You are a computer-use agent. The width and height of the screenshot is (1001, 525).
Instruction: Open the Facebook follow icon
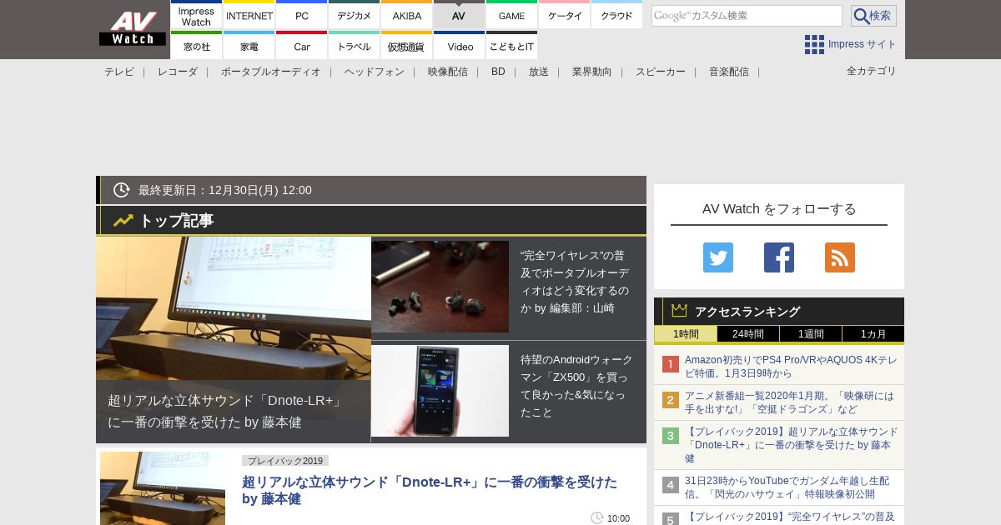(779, 257)
